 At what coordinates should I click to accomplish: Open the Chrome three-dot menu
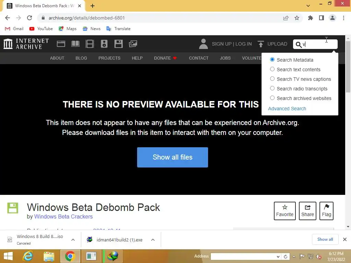(343, 18)
